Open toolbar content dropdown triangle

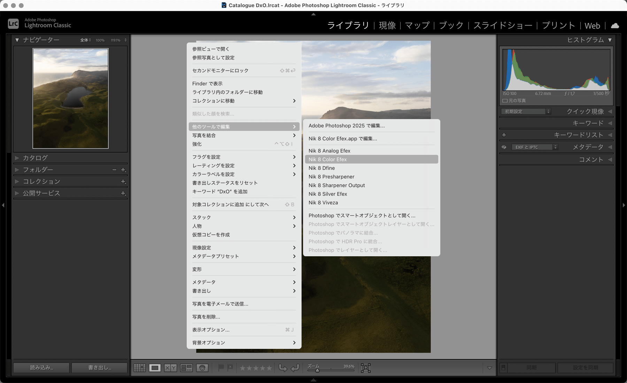click(x=489, y=368)
